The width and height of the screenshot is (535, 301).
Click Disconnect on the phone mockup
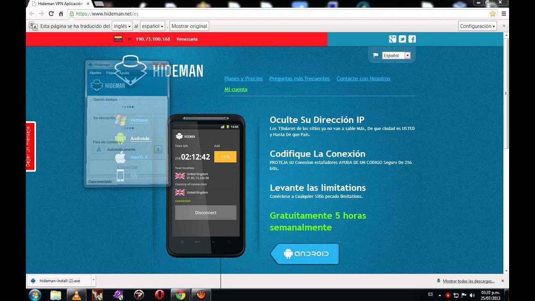[206, 212]
